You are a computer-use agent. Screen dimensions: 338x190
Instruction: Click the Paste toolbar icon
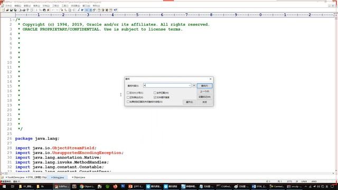(x=44, y=10)
